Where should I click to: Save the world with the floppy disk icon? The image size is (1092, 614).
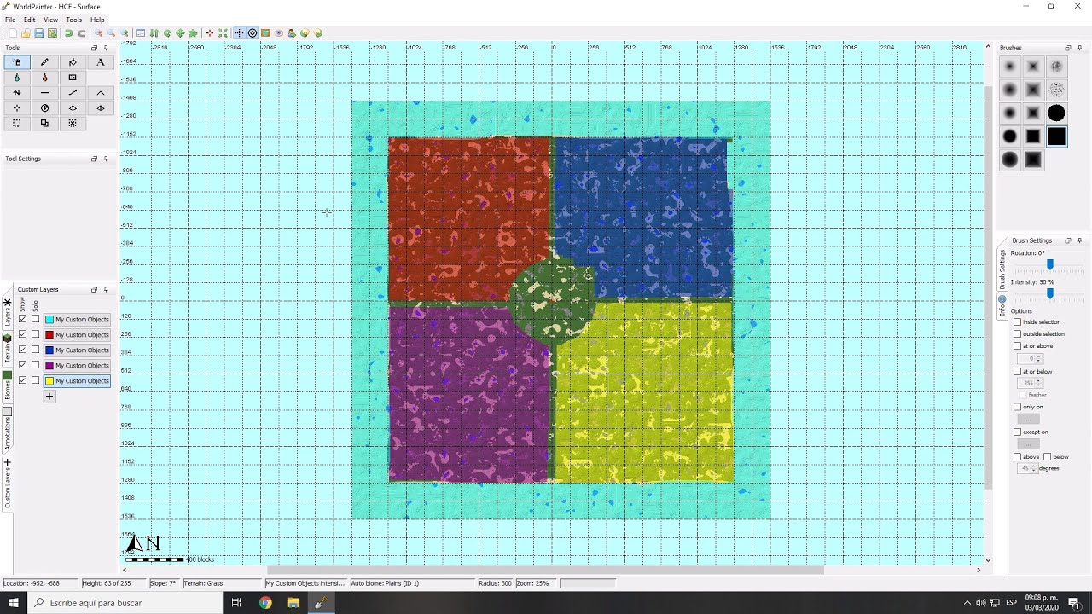39,33
